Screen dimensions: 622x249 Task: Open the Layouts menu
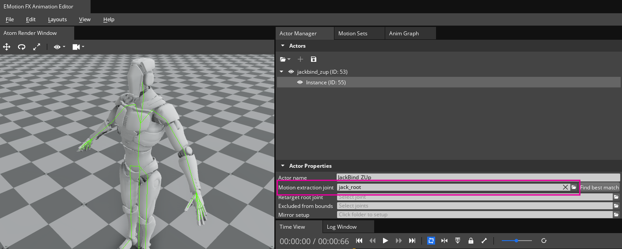(57, 19)
